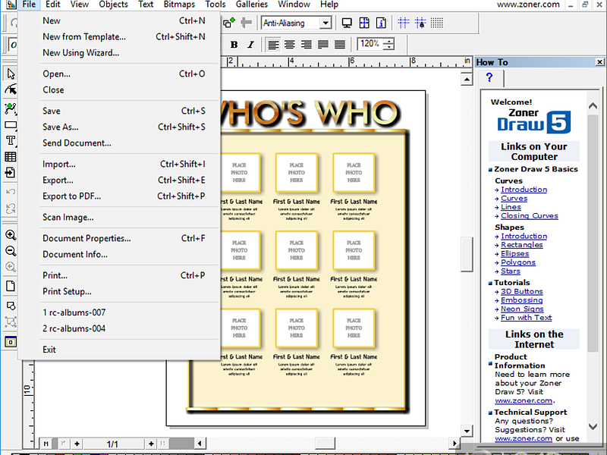Close the How To panel

(599, 62)
